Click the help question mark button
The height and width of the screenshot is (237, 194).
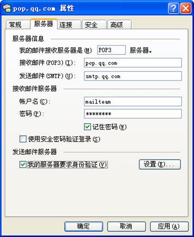pyautogui.click(x=173, y=8)
